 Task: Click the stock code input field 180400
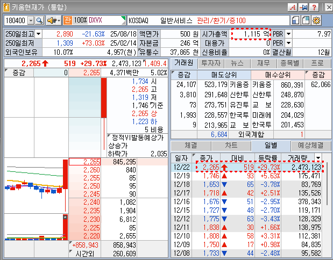click(16, 21)
